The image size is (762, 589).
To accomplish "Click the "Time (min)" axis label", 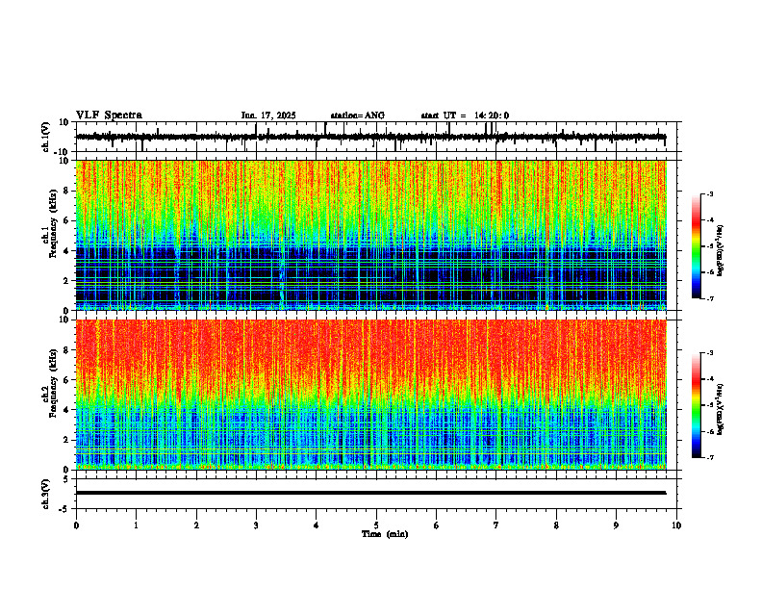I will click(385, 534).
